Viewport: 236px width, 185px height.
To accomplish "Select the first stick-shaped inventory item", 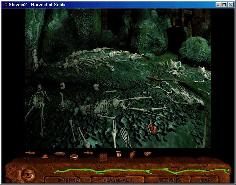I will coord(30,153).
